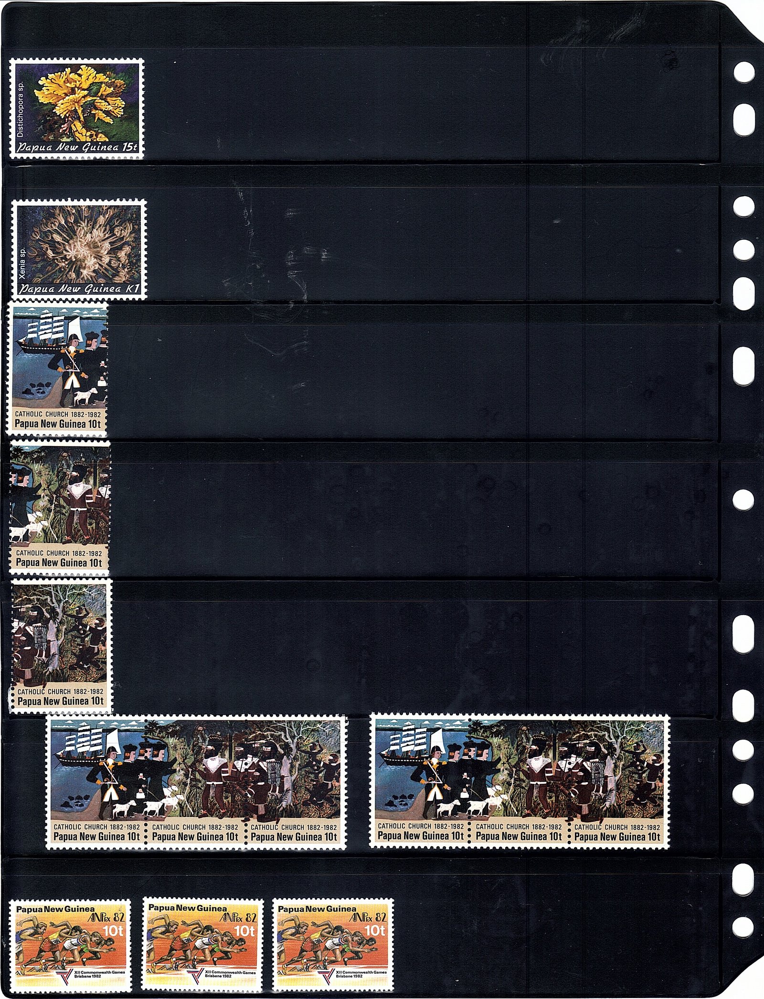The width and height of the screenshot is (764, 999).
Task: Click the white goat on the single ship stamp
Action: (85, 395)
